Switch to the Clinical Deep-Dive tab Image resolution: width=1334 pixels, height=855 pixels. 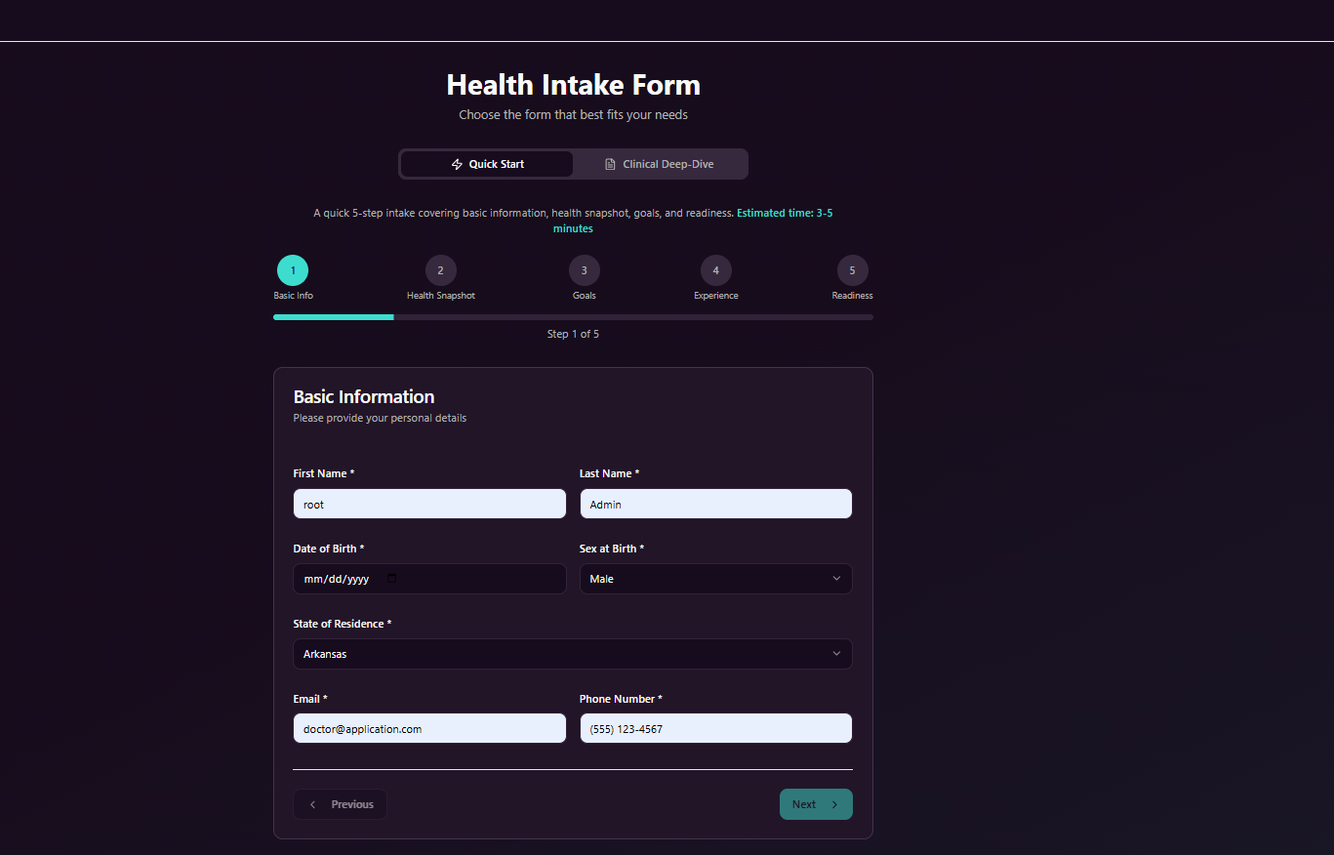click(x=660, y=164)
